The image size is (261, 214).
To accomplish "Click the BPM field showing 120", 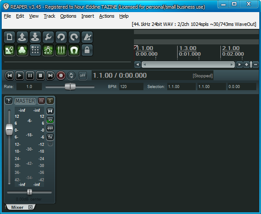I will [131, 87].
